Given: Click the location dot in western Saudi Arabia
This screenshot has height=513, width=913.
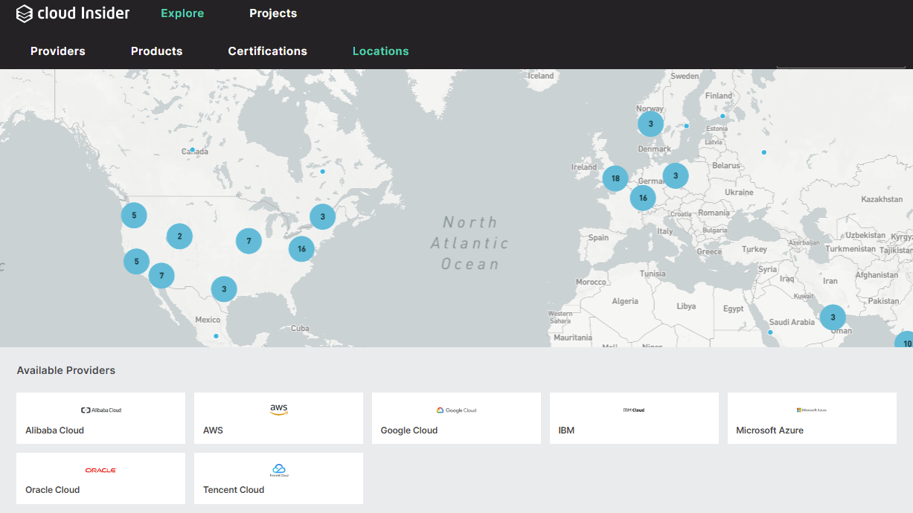Looking at the screenshot, I should (770, 332).
